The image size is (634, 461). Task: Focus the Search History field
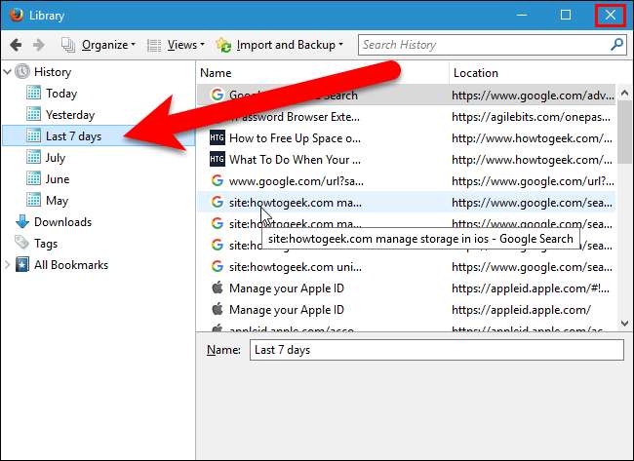click(492, 45)
